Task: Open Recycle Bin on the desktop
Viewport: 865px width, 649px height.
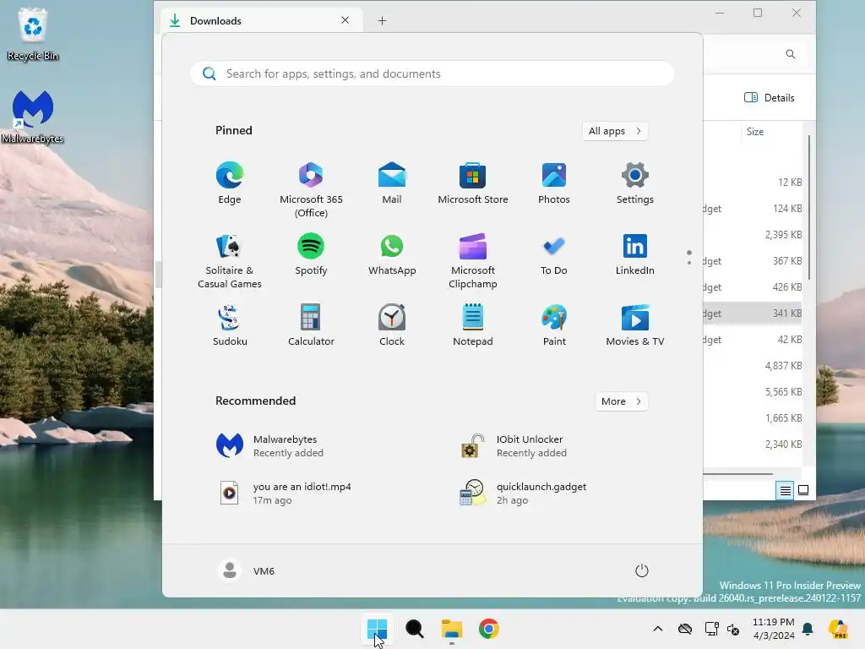Action: point(33,34)
